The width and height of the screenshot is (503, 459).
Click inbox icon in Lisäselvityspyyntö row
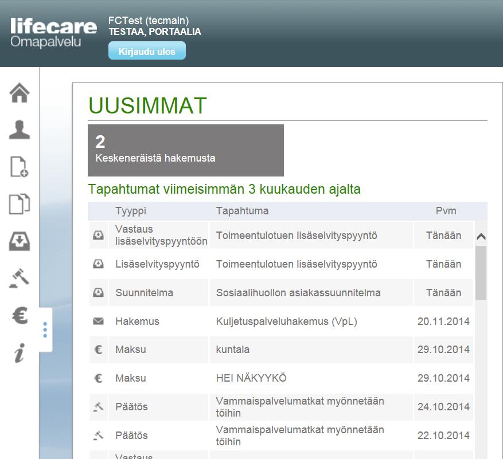click(98, 264)
